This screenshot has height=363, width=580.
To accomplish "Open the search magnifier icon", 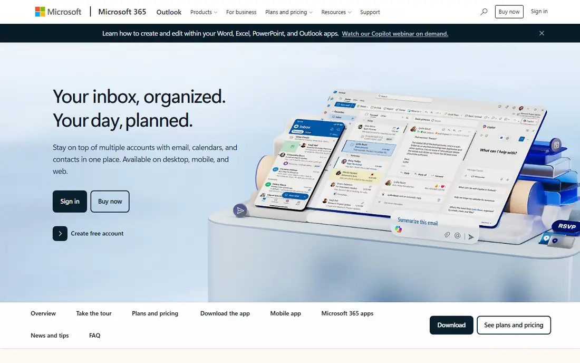I will [x=484, y=12].
